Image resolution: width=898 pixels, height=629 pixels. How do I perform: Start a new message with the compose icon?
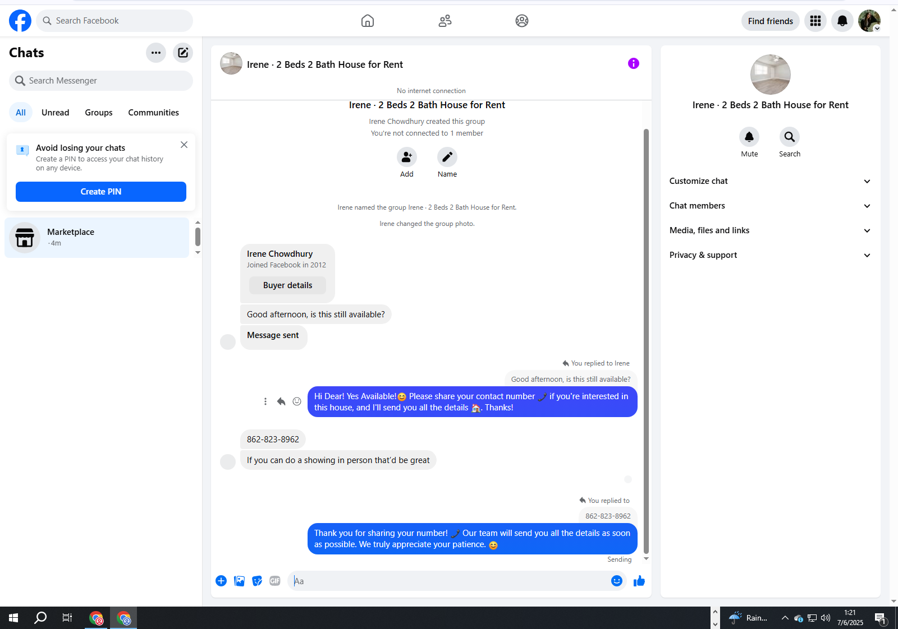coord(183,53)
